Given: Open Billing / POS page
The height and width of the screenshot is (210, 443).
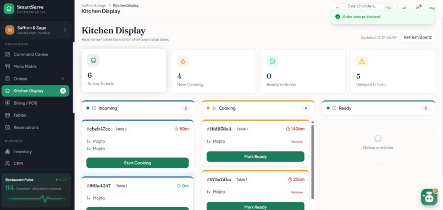Looking at the screenshot, I should click(x=35, y=103).
